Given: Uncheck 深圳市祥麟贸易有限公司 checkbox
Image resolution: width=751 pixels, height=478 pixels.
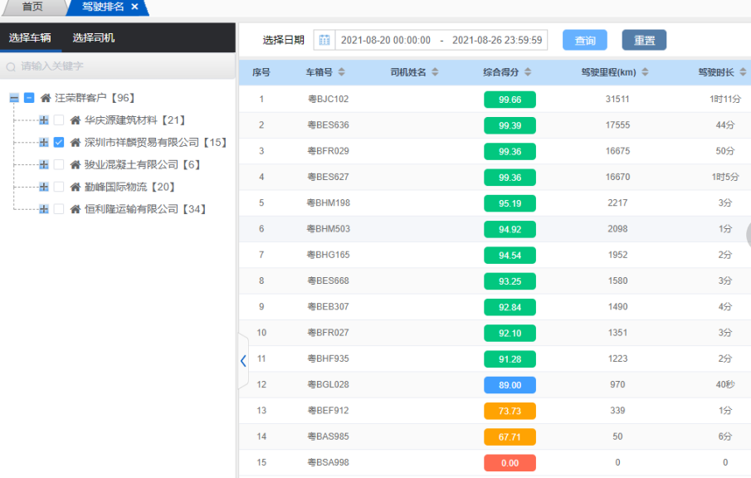Looking at the screenshot, I should (x=59, y=143).
